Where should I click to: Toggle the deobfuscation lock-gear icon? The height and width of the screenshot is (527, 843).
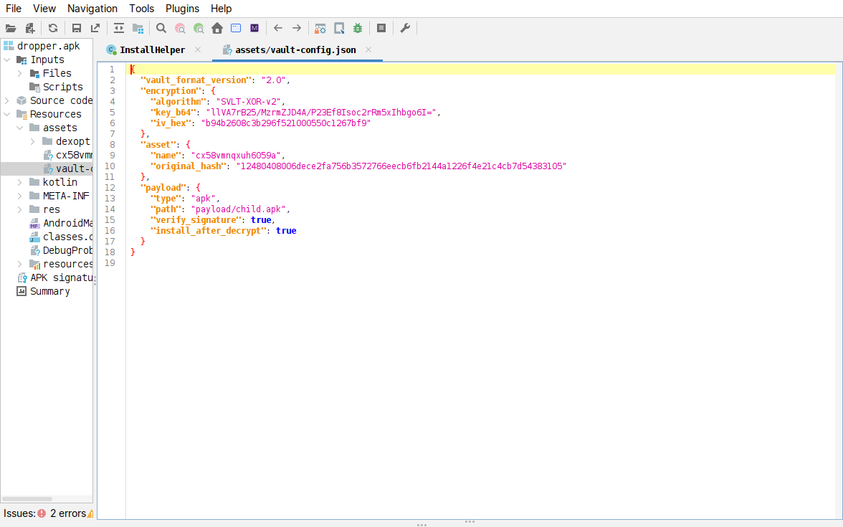tap(320, 28)
